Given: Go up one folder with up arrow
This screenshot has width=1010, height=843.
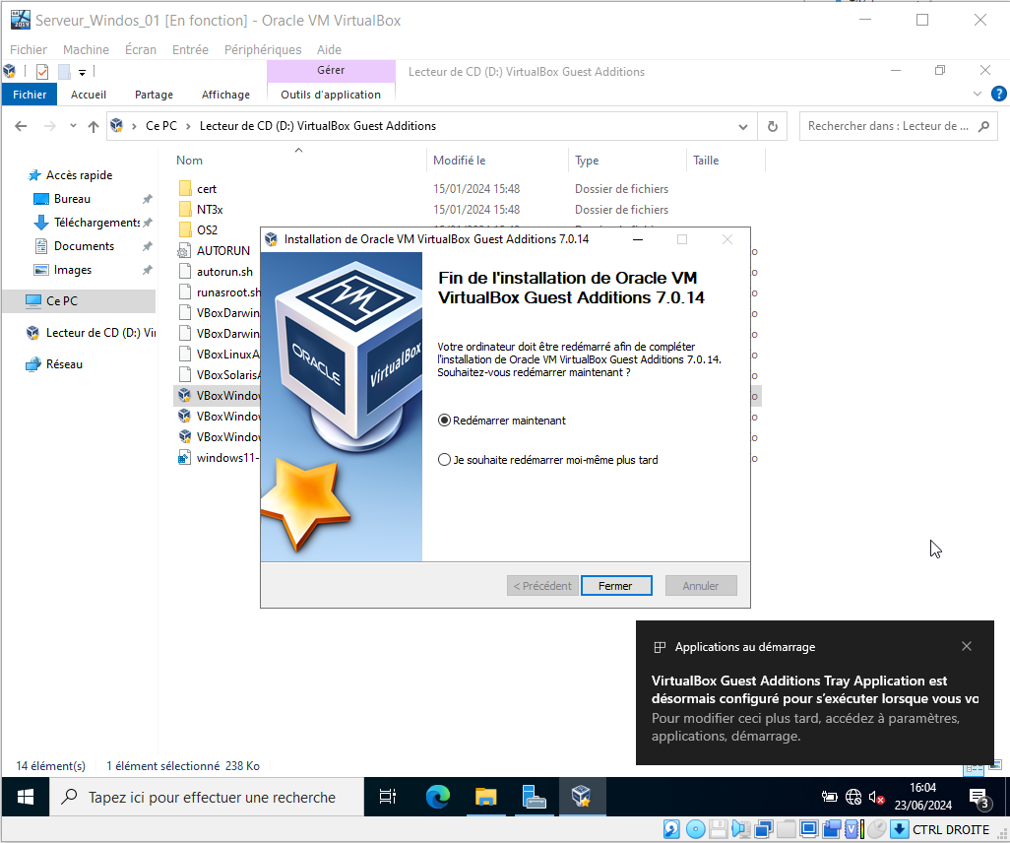Looking at the screenshot, I should [94, 126].
